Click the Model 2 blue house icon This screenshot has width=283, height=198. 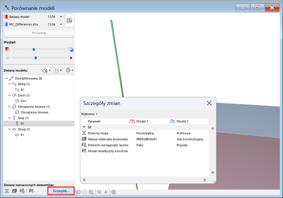point(172,121)
